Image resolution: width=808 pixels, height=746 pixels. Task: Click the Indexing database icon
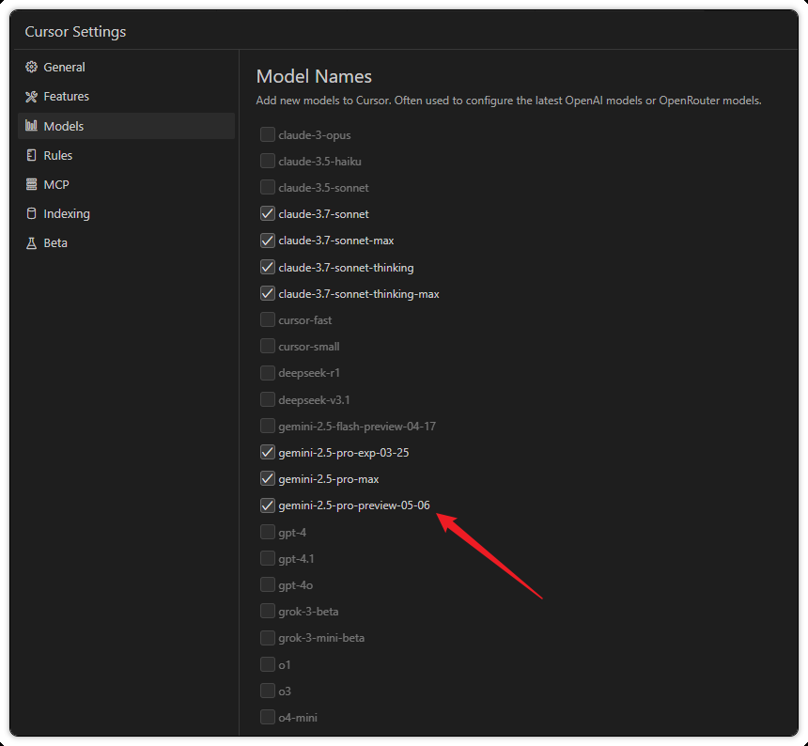[31, 214]
